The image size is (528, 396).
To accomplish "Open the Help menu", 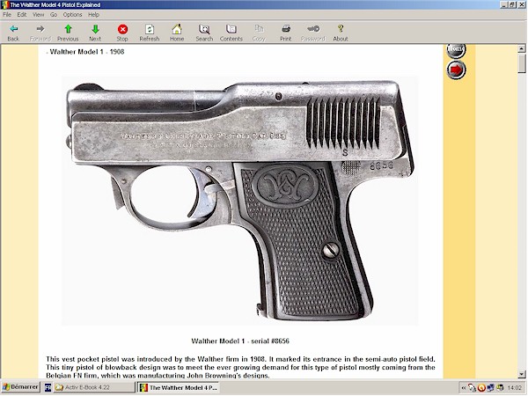I will click(x=93, y=14).
